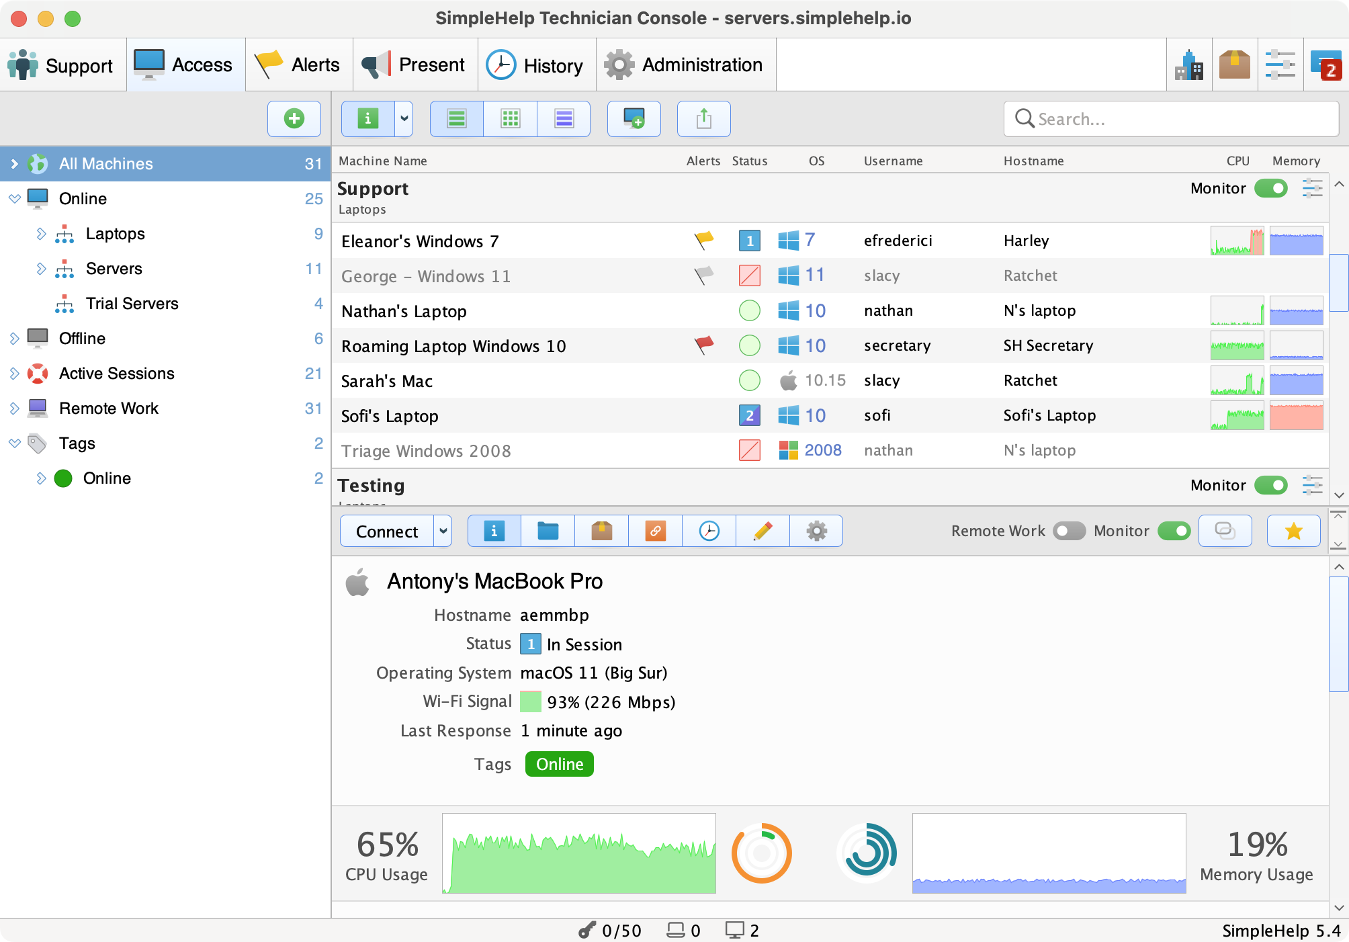This screenshot has width=1349, height=942.
Task: Switch to the Alerts tab
Action: coord(300,65)
